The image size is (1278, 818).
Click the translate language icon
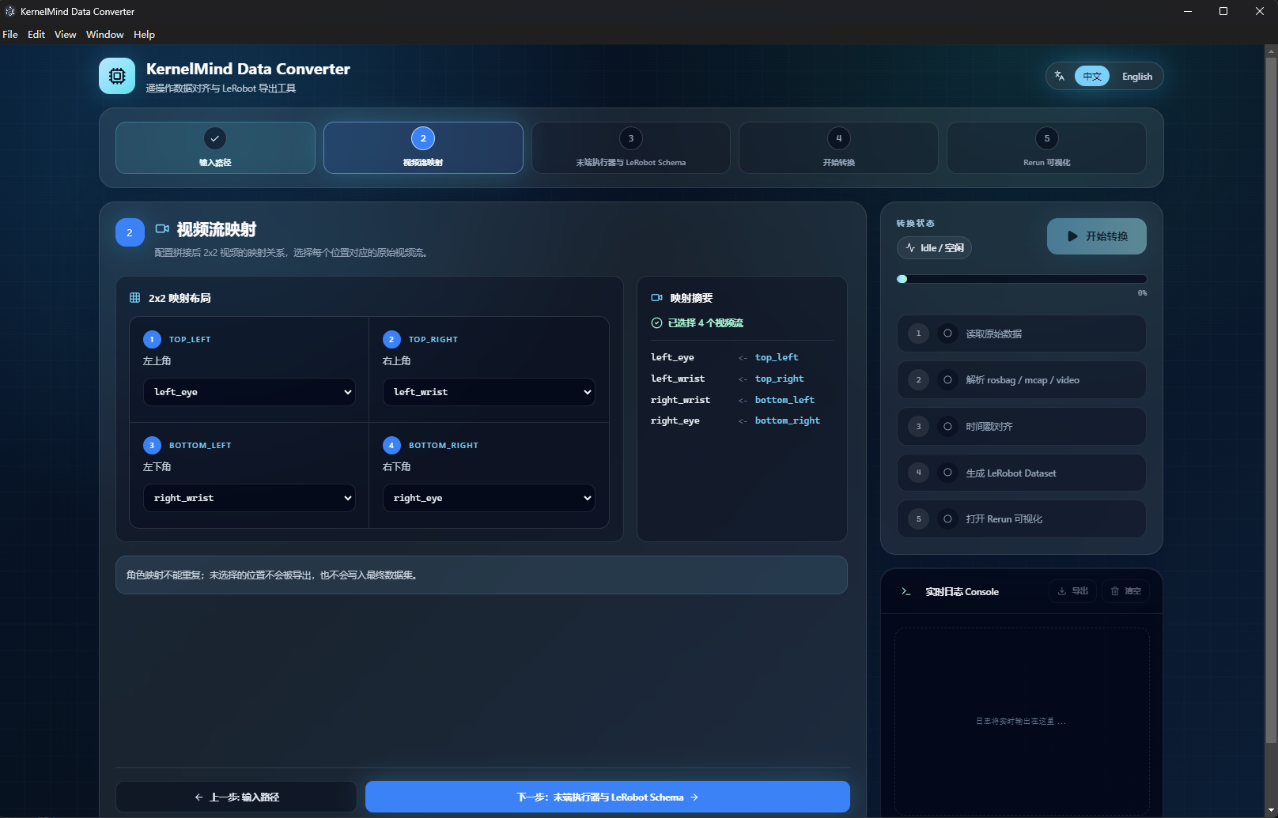[1060, 76]
